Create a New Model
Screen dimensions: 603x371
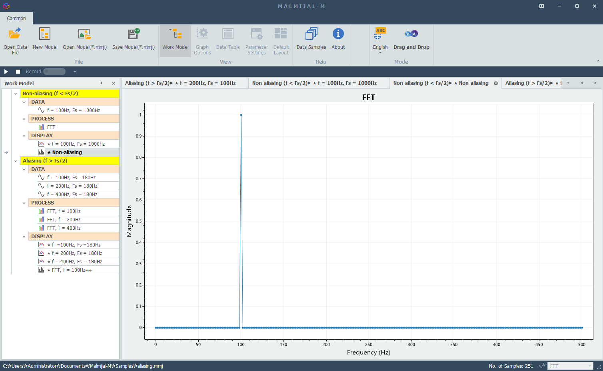[x=45, y=41]
